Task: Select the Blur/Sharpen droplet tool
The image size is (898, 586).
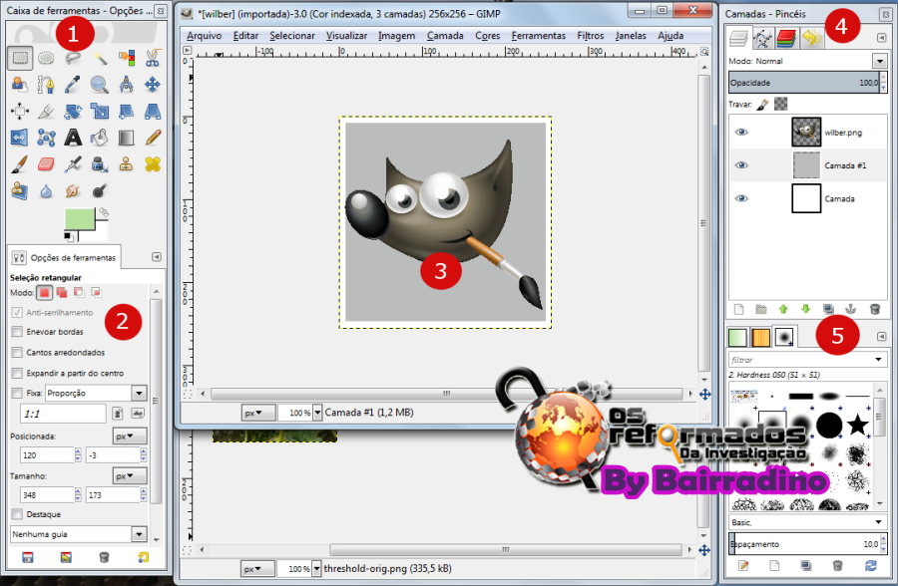Action: 46,190
